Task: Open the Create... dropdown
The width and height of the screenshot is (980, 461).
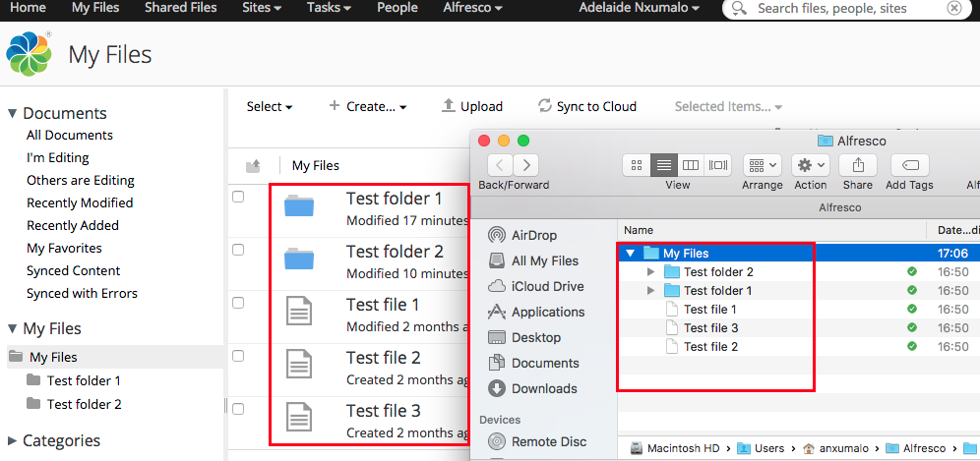Action: pyautogui.click(x=368, y=106)
